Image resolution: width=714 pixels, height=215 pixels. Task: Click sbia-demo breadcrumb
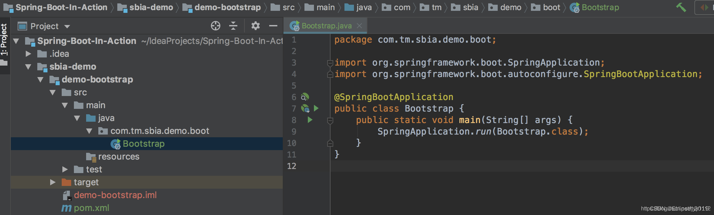pyautogui.click(x=145, y=7)
